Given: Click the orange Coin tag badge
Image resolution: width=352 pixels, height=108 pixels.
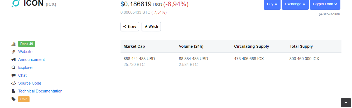Looking at the screenshot, I should click(24, 99).
